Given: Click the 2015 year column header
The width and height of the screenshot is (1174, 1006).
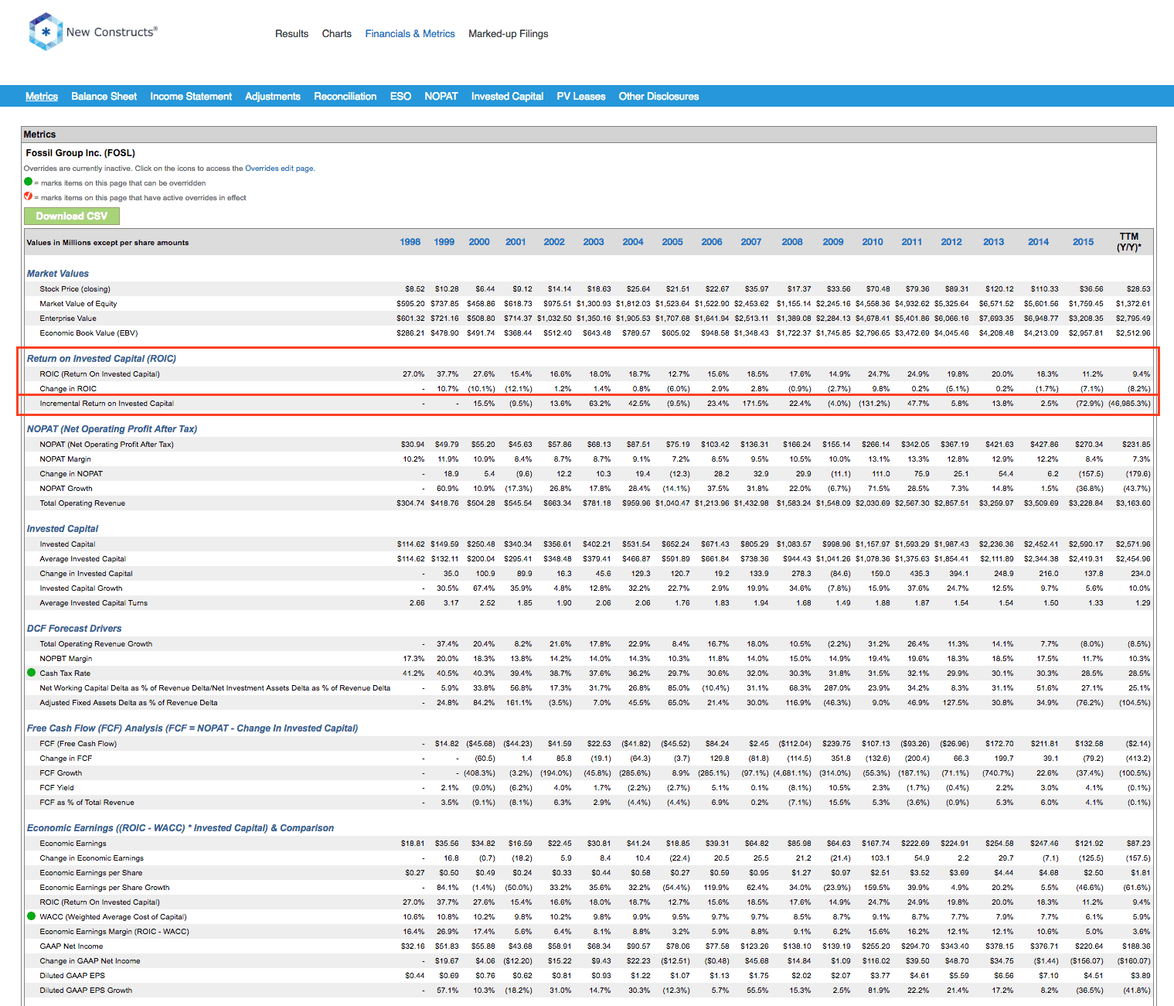Looking at the screenshot, I should point(1084,242).
